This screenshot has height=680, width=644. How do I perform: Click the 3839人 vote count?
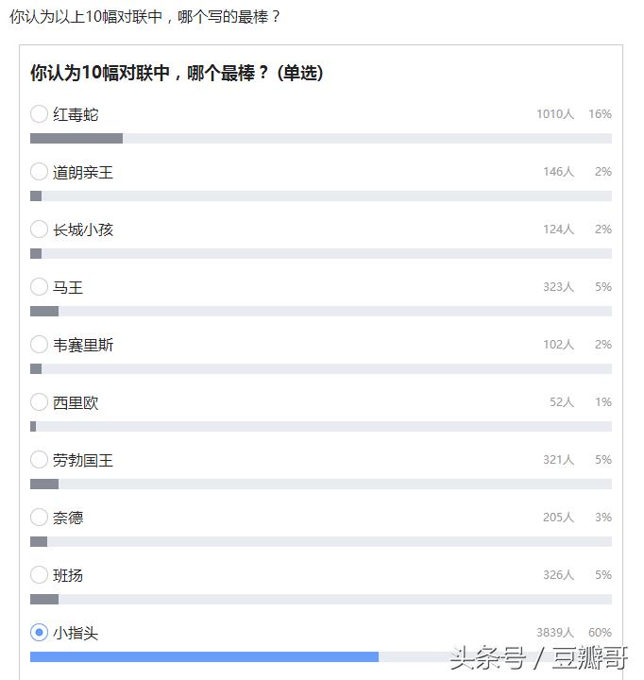pyautogui.click(x=555, y=632)
